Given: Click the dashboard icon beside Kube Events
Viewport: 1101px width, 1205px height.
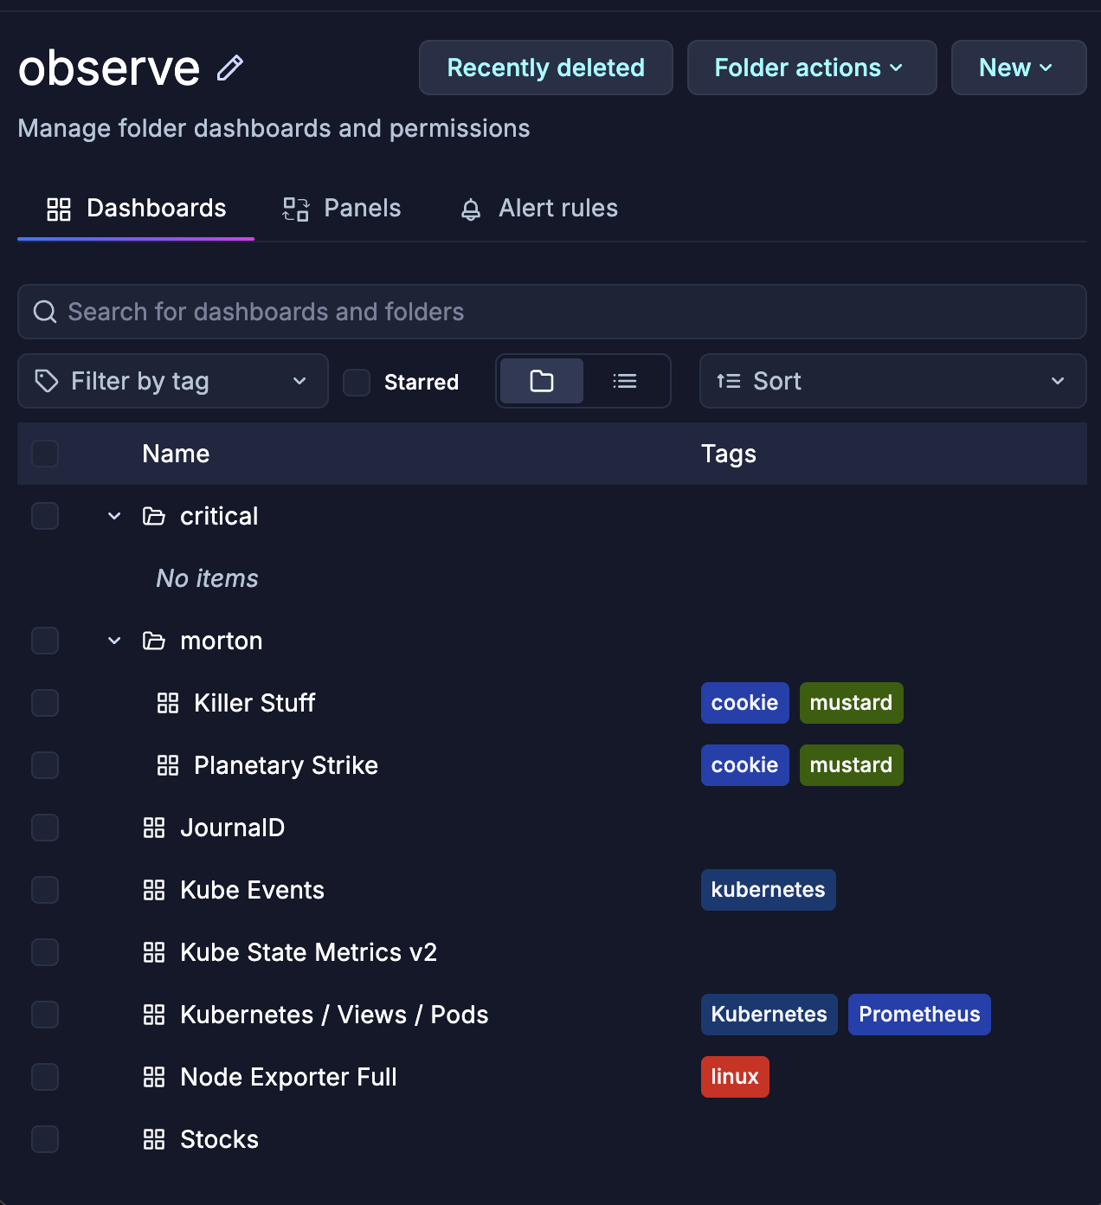Looking at the screenshot, I should point(154,890).
